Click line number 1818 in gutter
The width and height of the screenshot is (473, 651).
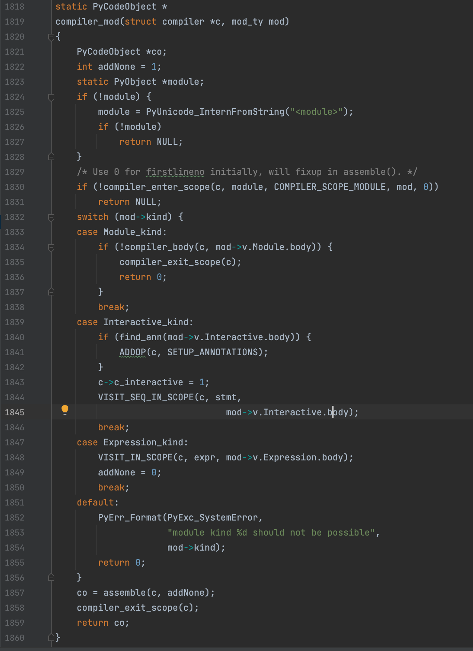pyautogui.click(x=15, y=7)
